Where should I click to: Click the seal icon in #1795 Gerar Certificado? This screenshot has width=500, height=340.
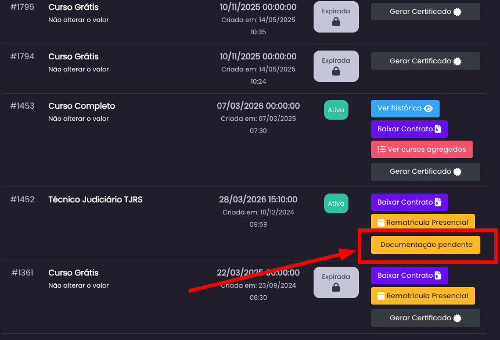[x=458, y=12]
